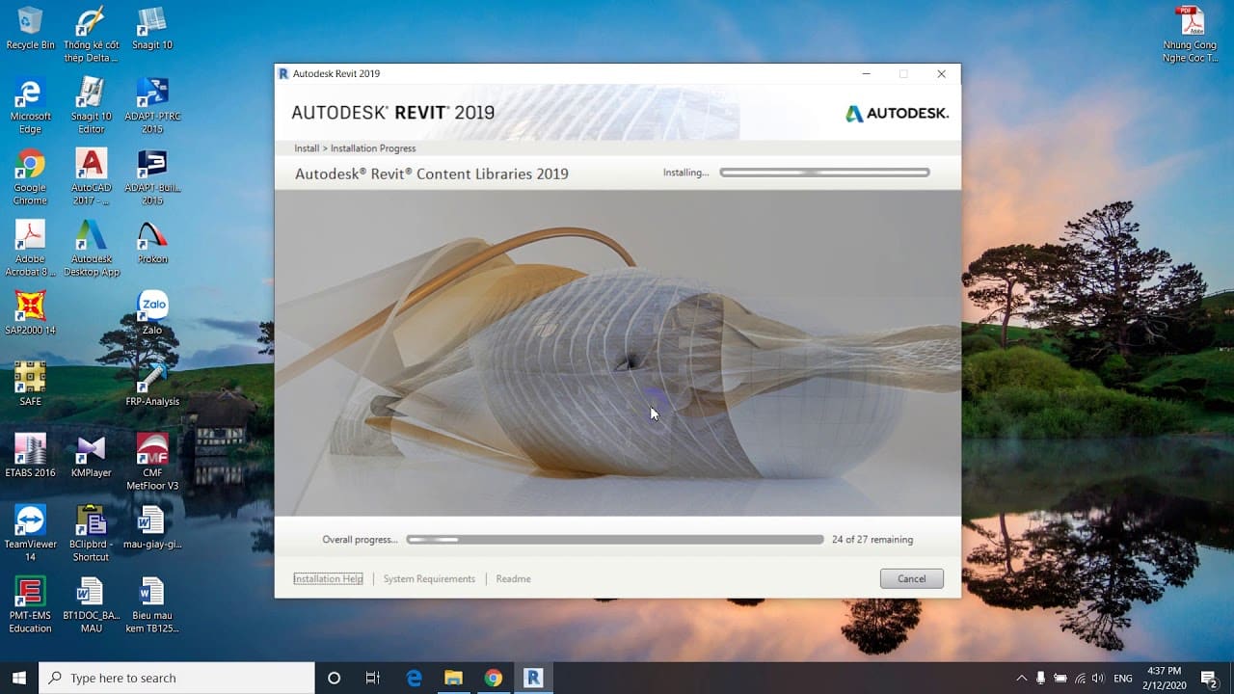
Task: Open the Recycle Bin desktop icon
Action: coord(30,29)
